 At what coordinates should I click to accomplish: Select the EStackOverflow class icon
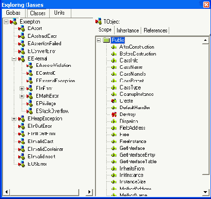pyautogui.click(x=30, y=111)
